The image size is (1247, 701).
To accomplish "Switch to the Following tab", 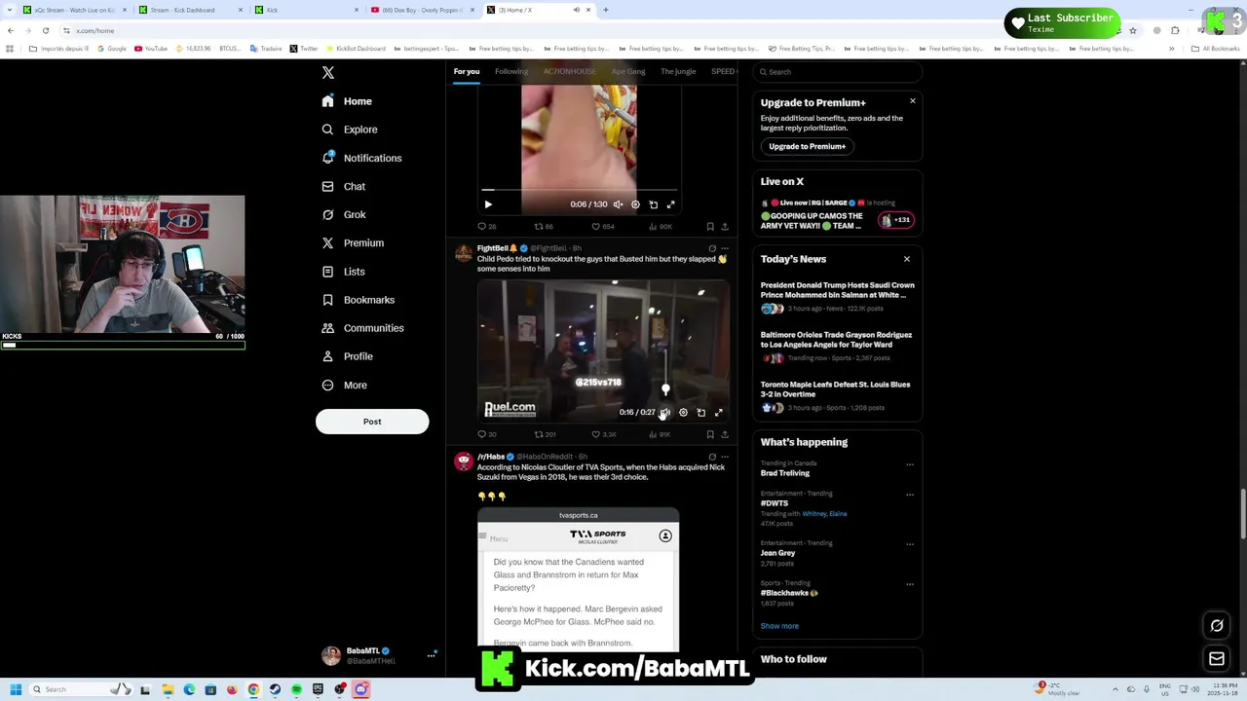I will [511, 71].
